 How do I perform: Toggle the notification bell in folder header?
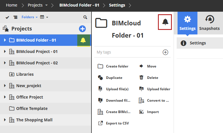pyautogui.click(x=165, y=22)
